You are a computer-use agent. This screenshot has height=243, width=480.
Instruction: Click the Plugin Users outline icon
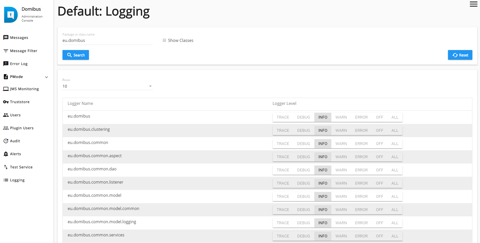tap(6, 128)
